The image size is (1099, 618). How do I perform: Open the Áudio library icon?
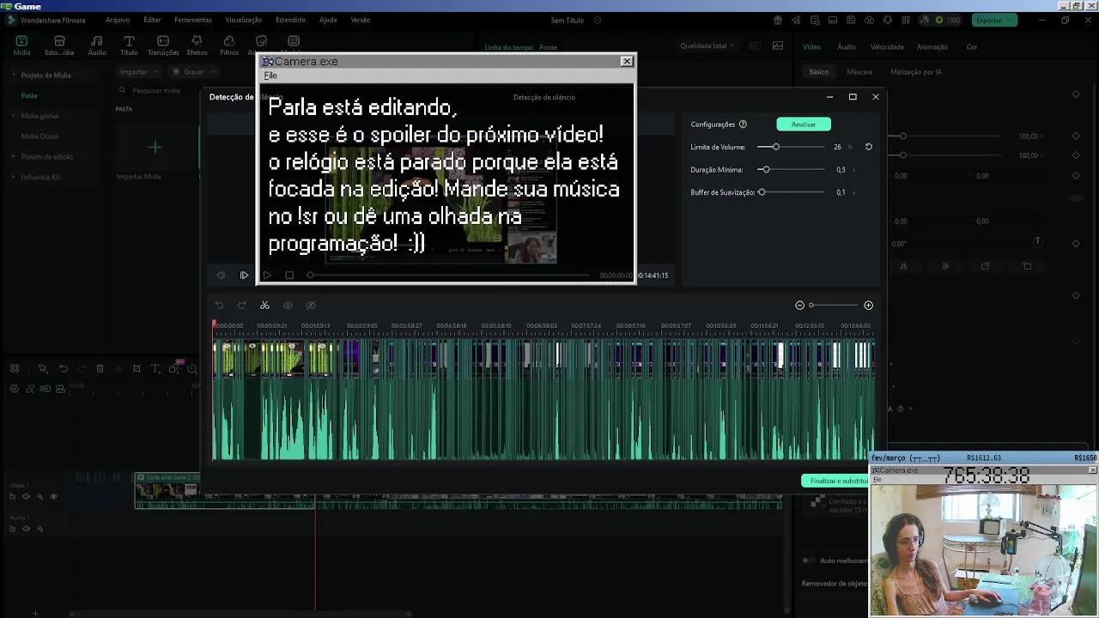coord(97,45)
